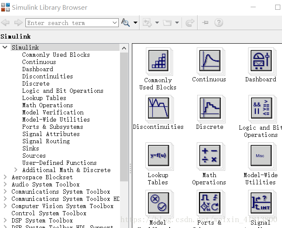
Task: Open the Help question mark icon
Action: coord(219,22)
